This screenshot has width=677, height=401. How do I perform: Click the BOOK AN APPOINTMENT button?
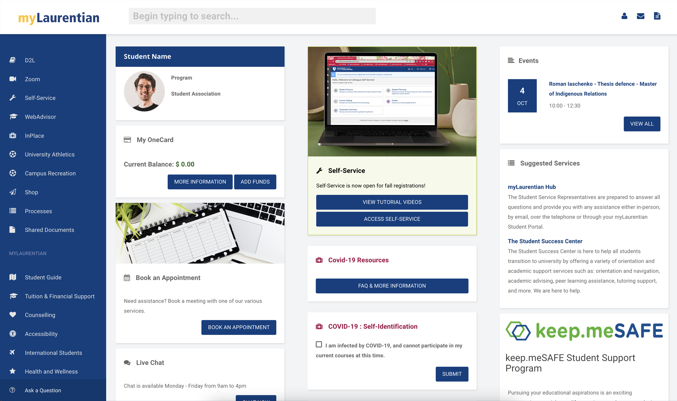point(239,327)
